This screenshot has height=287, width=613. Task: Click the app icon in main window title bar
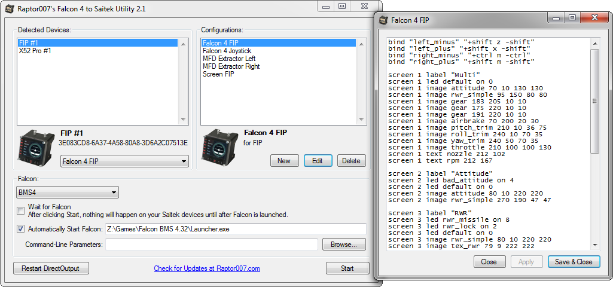(10, 8)
